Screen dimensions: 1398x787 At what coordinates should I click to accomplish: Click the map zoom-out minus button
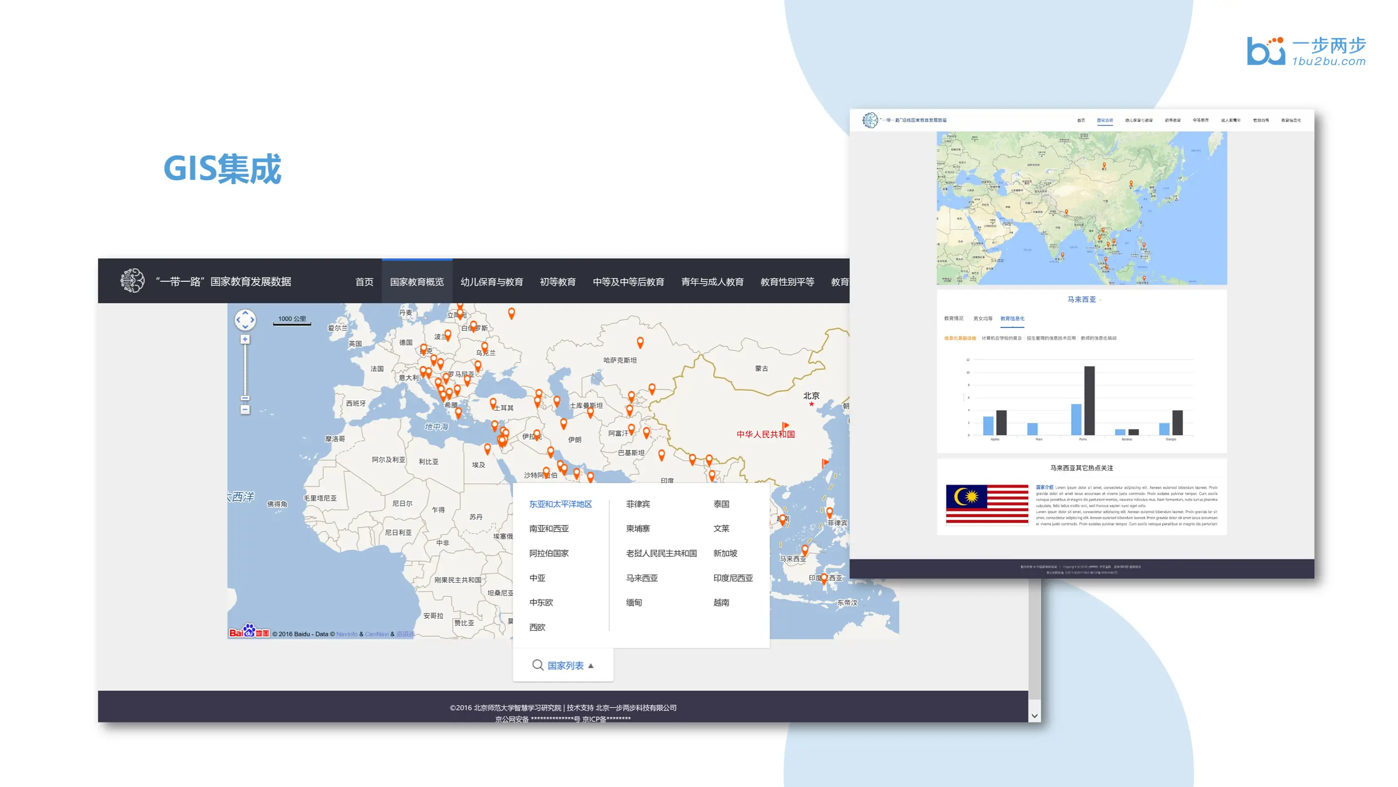245,410
